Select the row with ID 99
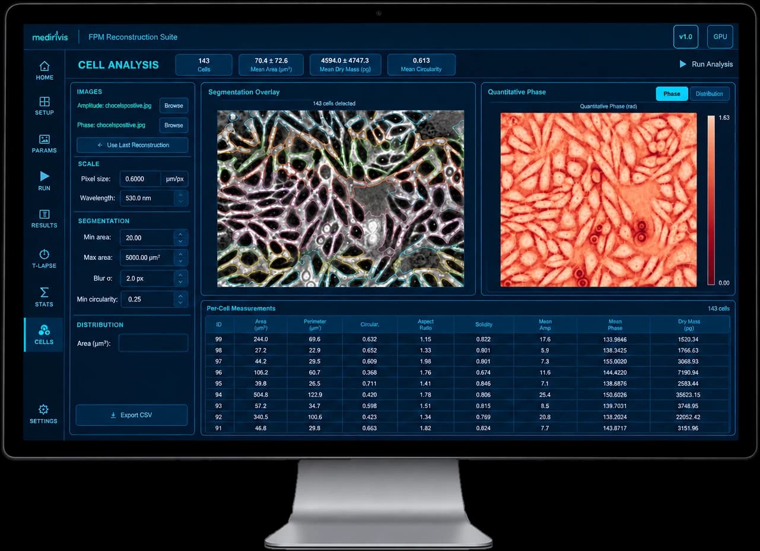The image size is (760, 551). click(468, 339)
